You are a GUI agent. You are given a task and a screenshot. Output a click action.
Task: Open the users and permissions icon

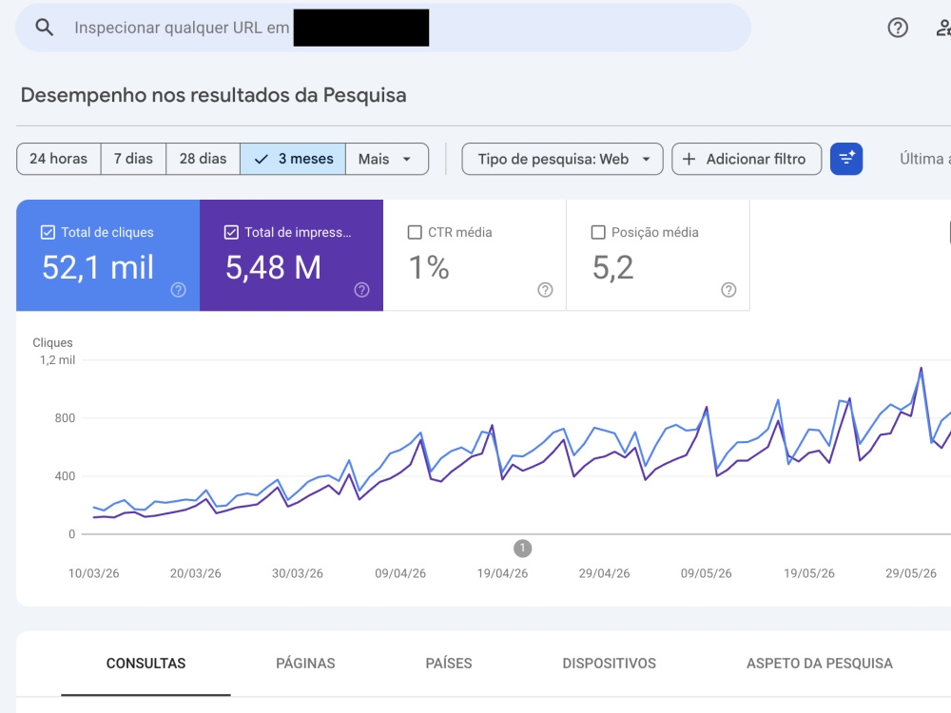point(943,28)
